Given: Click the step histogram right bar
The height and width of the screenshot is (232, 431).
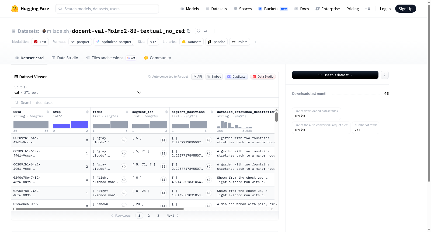Looking at the screenshot, I should pos(79,124).
